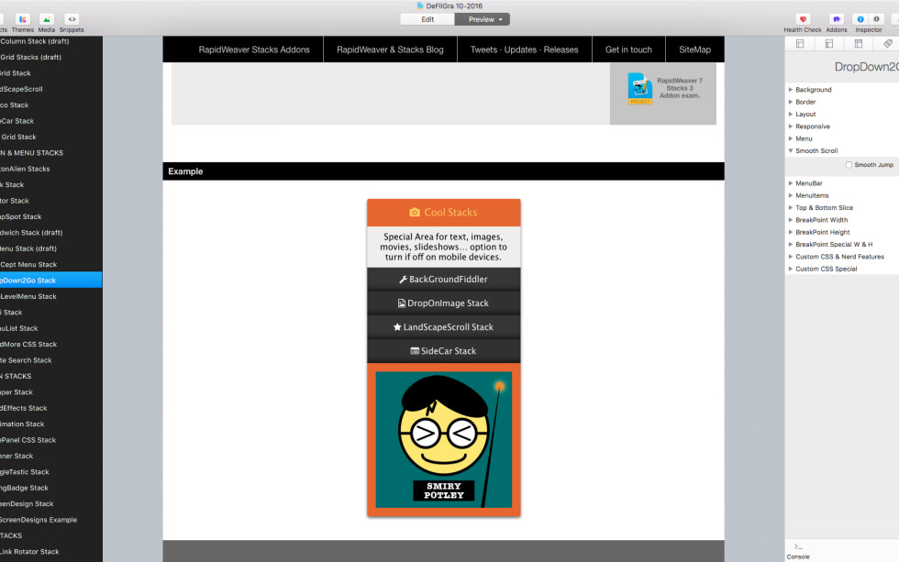Screen dimensions: 899x562
Task: Open SiteMap menu item
Action: pyautogui.click(x=695, y=50)
